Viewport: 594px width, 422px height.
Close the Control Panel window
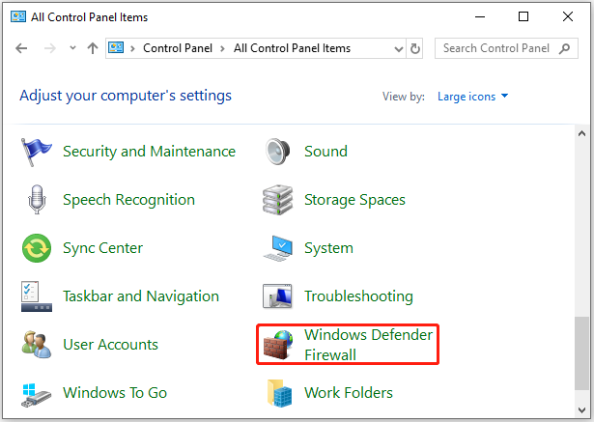pyautogui.click(x=568, y=16)
